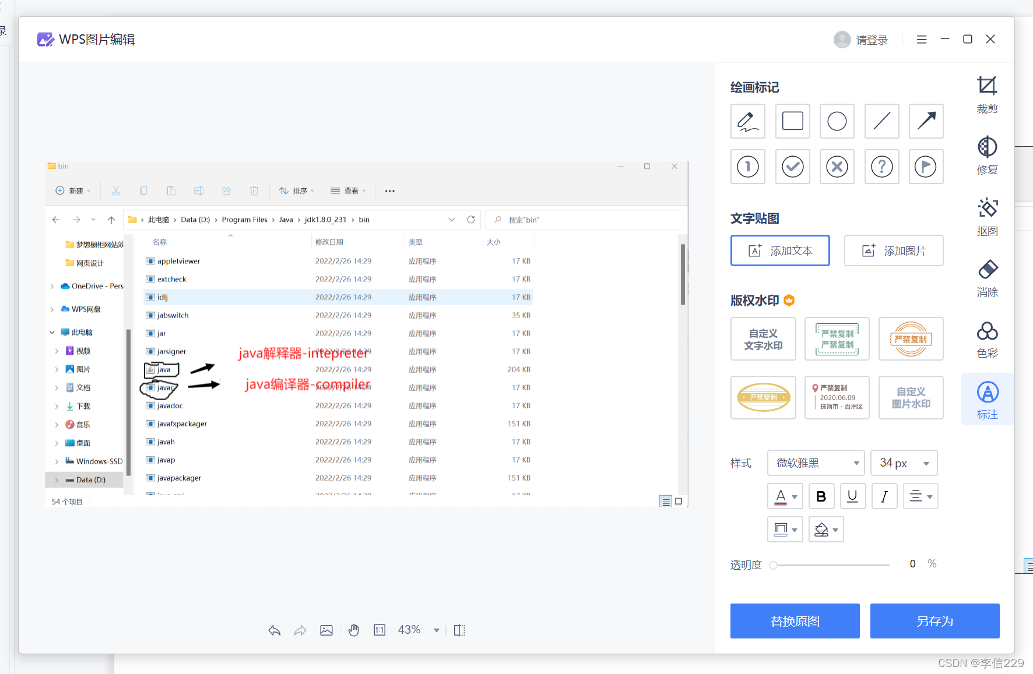Viewport: 1033px width, 674px height.
Task: Toggle bold text formatting
Action: pyautogui.click(x=821, y=496)
